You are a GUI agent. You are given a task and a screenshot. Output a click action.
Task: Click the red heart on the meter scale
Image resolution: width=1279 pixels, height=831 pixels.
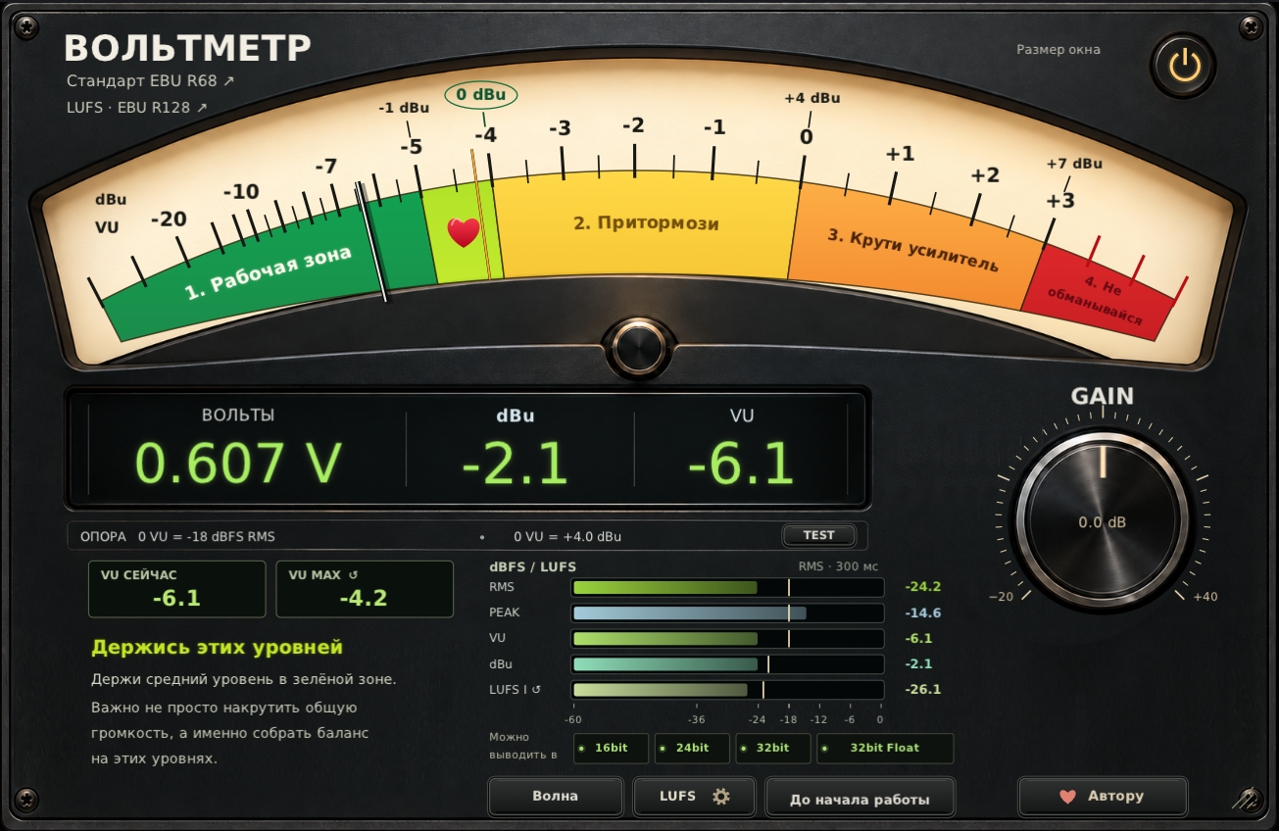coord(463,232)
